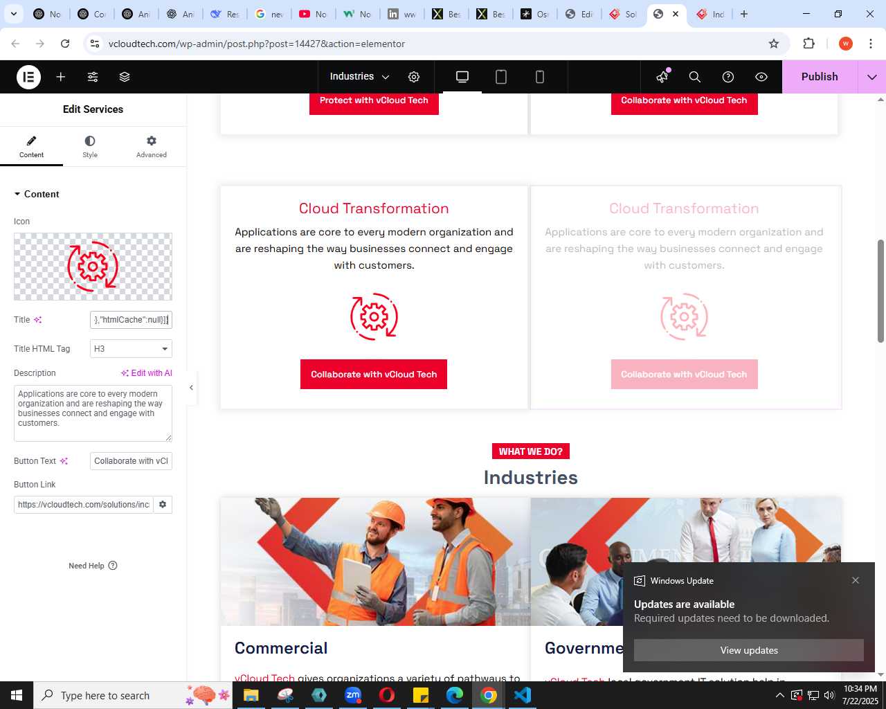Open Opera browser from taskbar
886x709 pixels.
(x=387, y=695)
